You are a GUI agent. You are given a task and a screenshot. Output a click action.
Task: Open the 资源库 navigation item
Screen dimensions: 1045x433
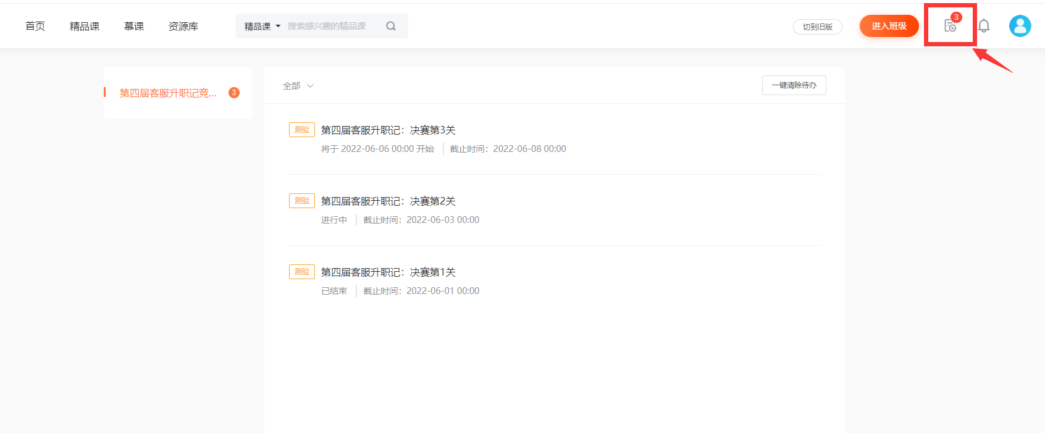point(183,26)
